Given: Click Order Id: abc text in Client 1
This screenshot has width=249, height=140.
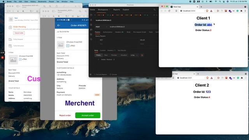Looking at the screenshot, I should coord(203,25).
